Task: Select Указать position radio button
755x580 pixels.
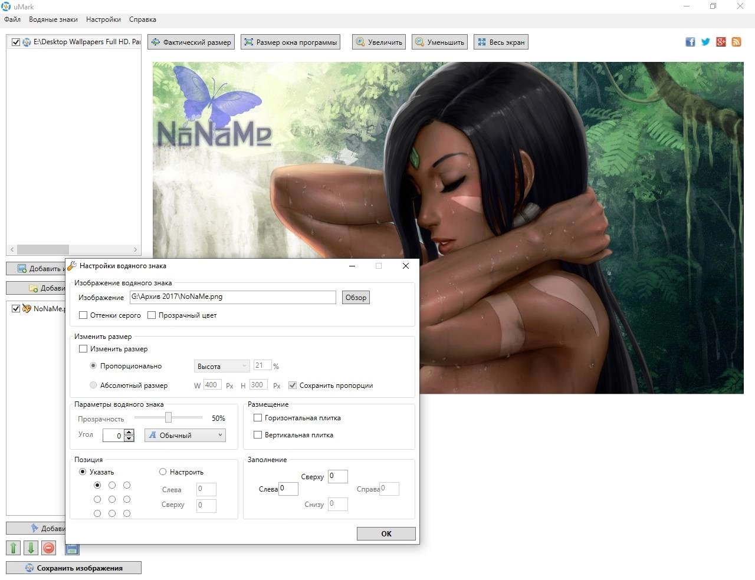Action: pyautogui.click(x=83, y=472)
